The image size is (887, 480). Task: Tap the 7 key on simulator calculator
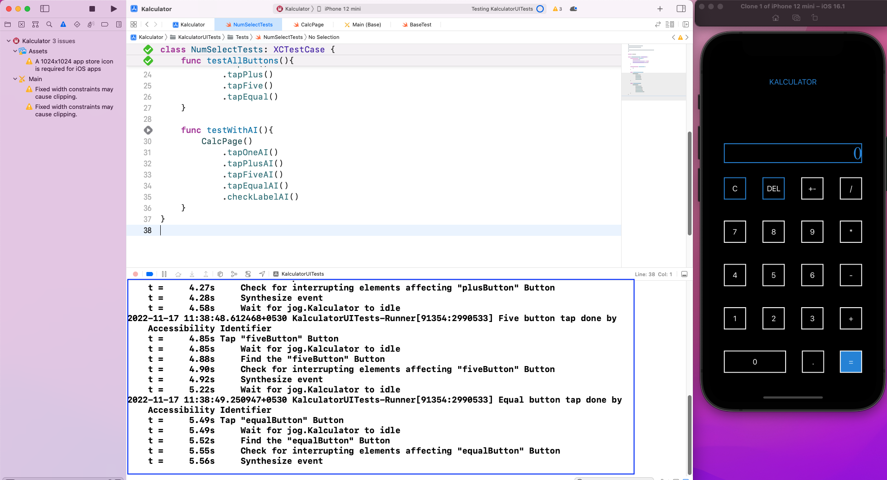(x=735, y=232)
